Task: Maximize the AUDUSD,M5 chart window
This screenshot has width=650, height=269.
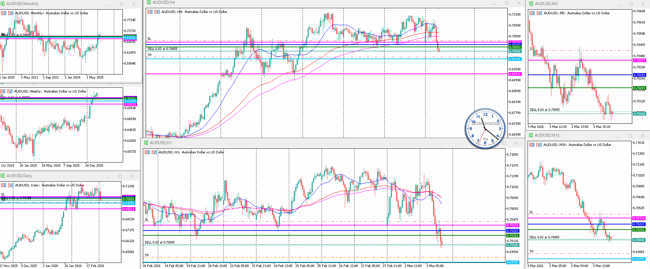Action: [x=631, y=4]
